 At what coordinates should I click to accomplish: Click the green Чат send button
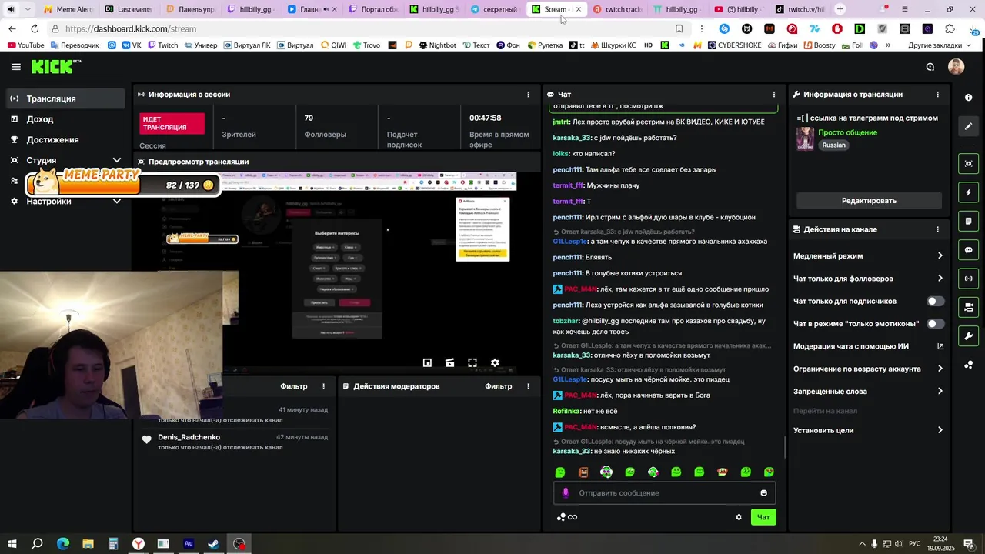[763, 517]
